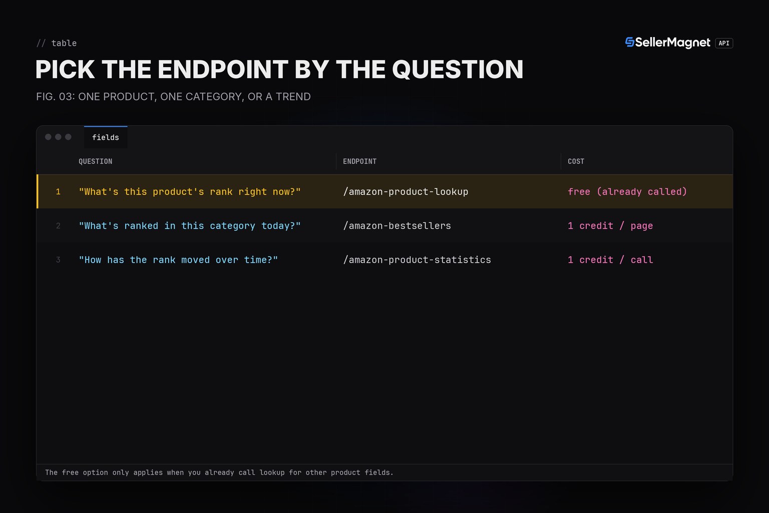
Task: Select "What's this product's rank right now?" cell
Action: click(x=190, y=192)
